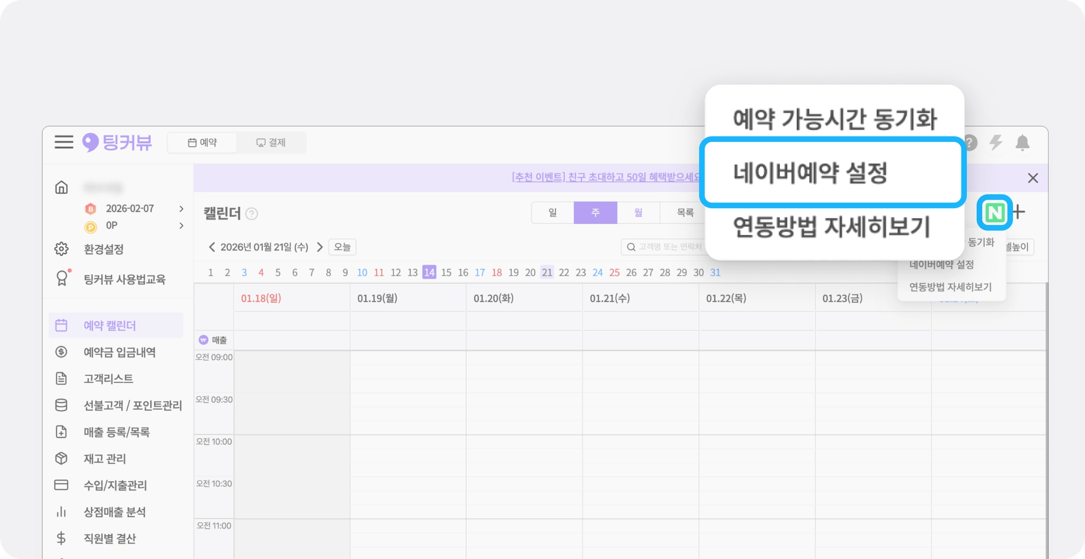Viewport: 1085px width, 559px height.
Task: Click the 01.23(금) column header
Action: pyautogui.click(x=842, y=299)
